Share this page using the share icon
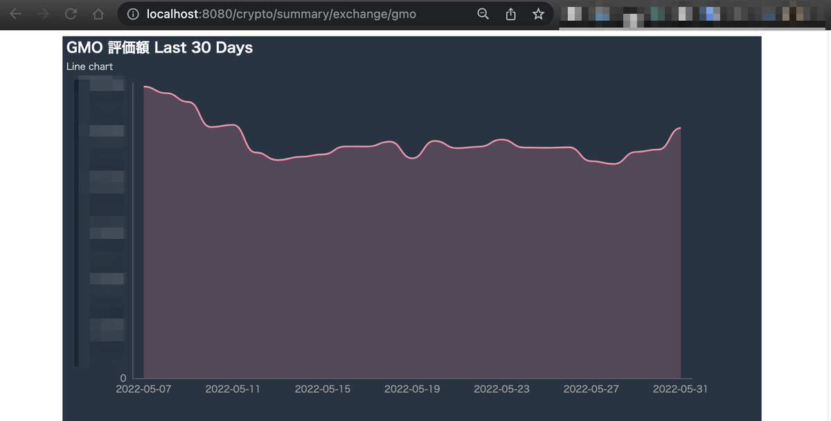The height and width of the screenshot is (421, 831). click(x=511, y=14)
